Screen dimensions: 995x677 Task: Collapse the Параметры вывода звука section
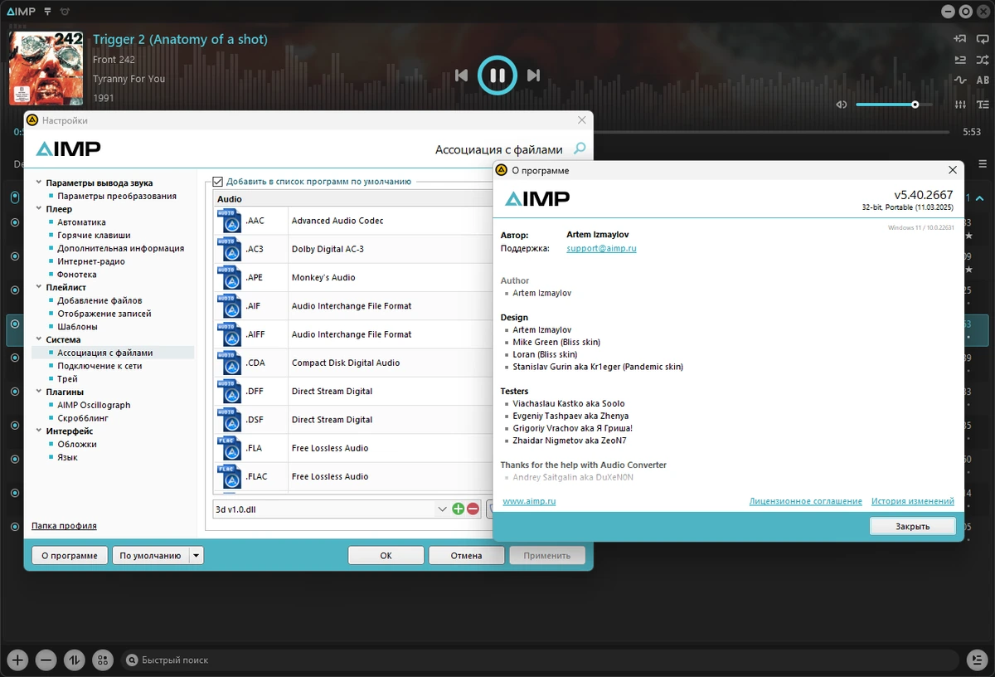[38, 183]
